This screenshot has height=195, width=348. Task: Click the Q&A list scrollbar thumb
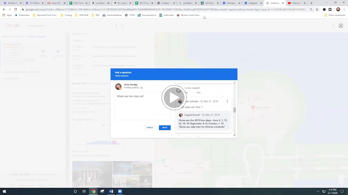234,110
